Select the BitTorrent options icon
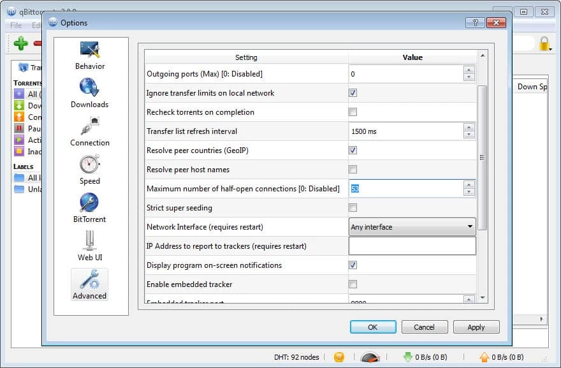The image size is (561, 368). tap(89, 208)
